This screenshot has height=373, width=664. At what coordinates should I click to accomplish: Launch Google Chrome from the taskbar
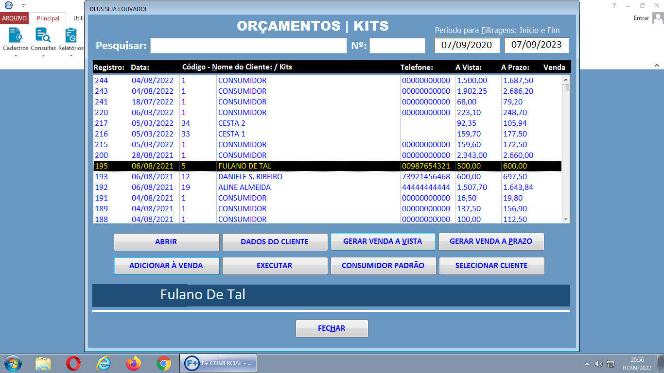[x=163, y=363]
